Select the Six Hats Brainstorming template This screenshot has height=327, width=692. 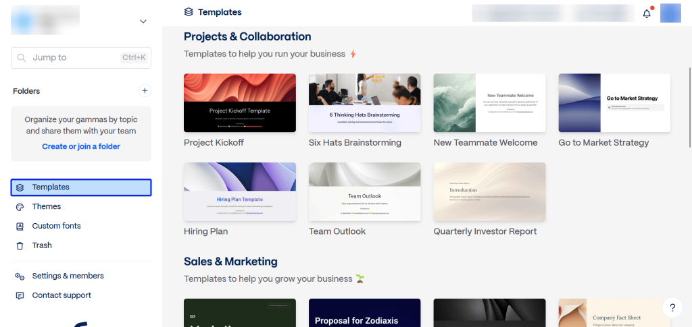click(364, 102)
